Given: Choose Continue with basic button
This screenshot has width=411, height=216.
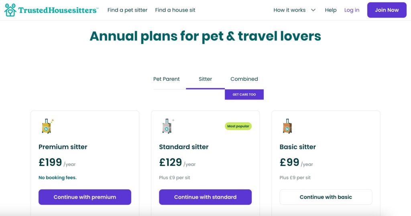Looking at the screenshot, I should click(x=326, y=197).
